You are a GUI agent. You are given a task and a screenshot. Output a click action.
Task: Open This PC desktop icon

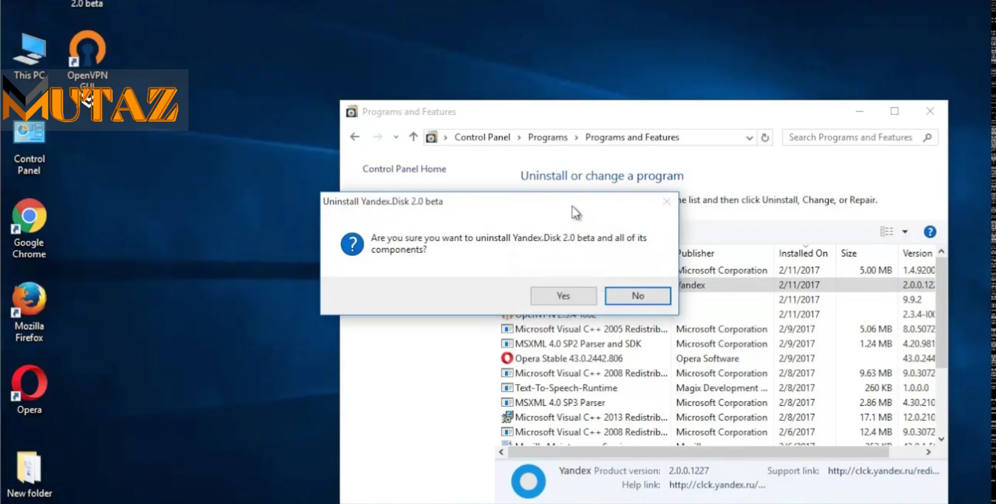(29, 56)
